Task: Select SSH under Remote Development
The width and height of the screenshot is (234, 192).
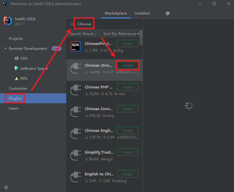Action: pyautogui.click(x=24, y=59)
